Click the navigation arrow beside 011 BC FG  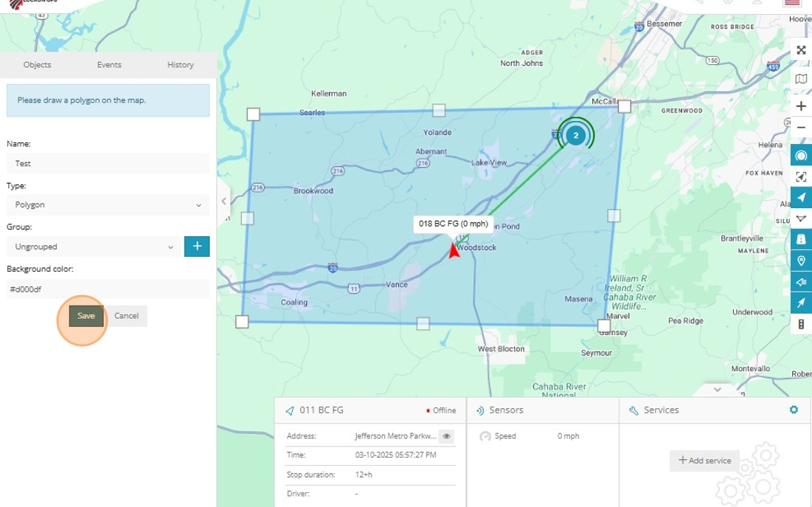(290, 410)
